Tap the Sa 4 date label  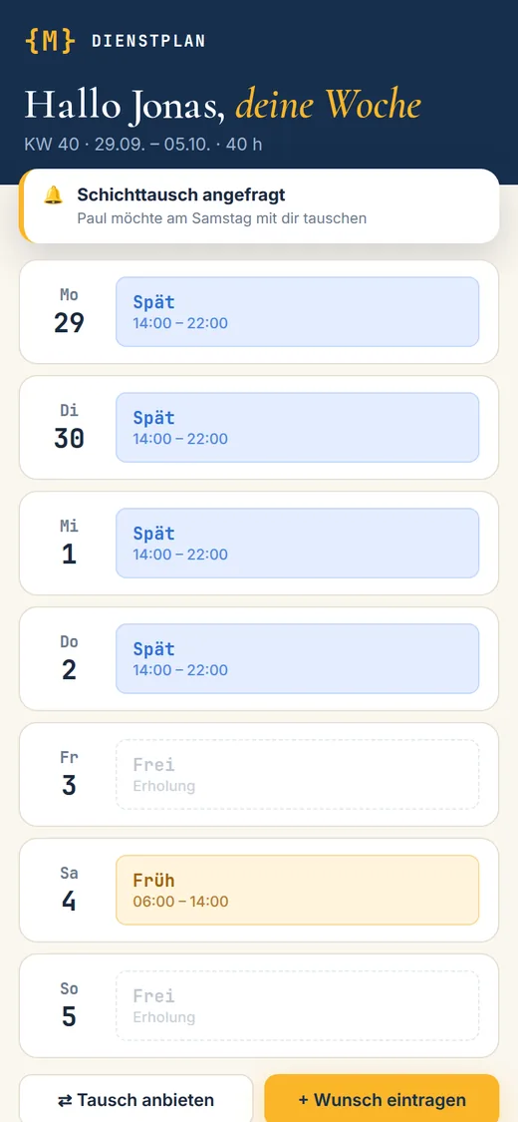pos(69,890)
